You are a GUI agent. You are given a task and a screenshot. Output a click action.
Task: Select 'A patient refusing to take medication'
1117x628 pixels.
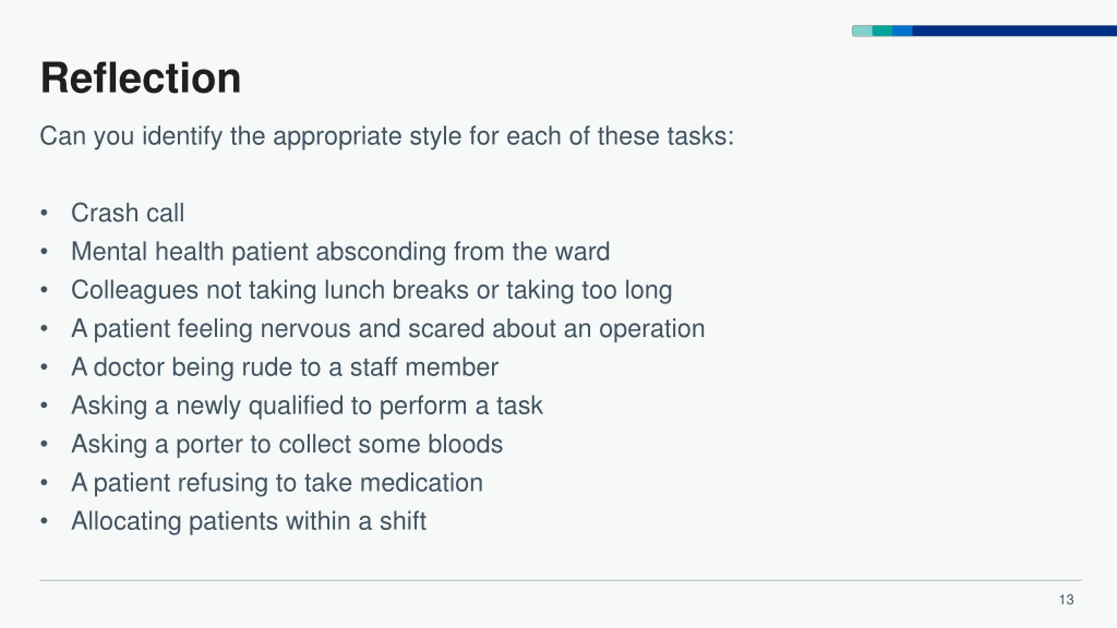[x=277, y=482]
